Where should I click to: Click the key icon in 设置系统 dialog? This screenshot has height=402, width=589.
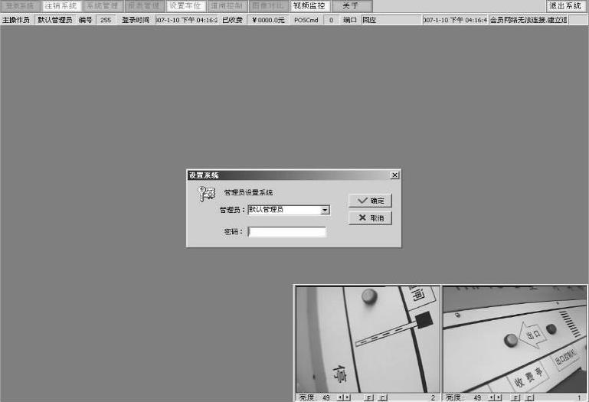coord(207,194)
